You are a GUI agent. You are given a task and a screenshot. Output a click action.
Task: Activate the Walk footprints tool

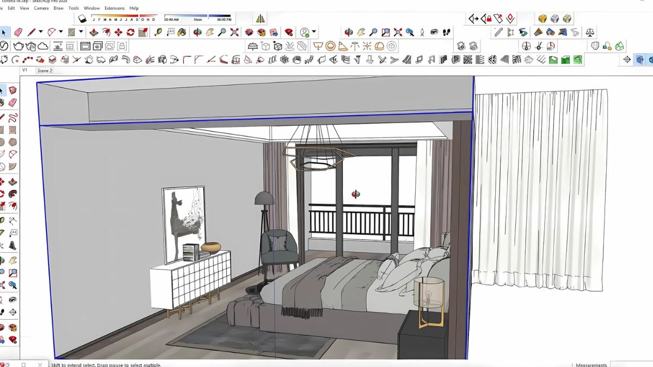pyautogui.click(x=446, y=32)
